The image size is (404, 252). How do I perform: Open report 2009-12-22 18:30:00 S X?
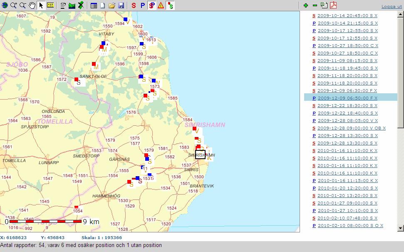pyautogui.click(x=347, y=105)
